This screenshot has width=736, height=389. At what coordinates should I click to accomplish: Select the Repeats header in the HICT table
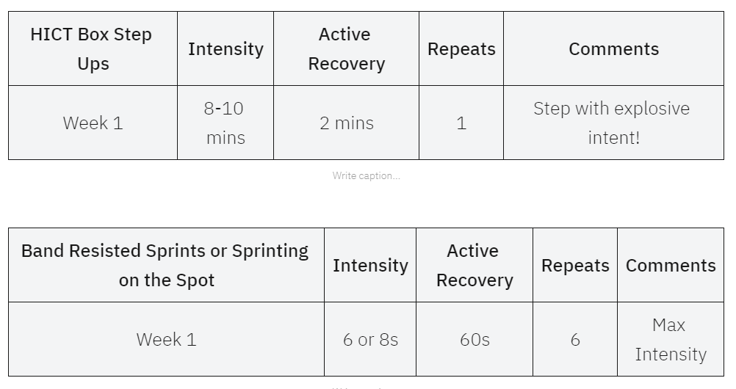tap(461, 49)
